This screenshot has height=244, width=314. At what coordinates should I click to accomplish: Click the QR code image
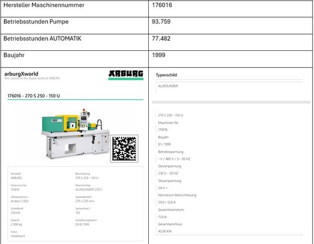pos(124,148)
